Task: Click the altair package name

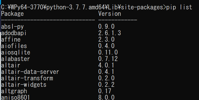Action: pyautogui.click(x=11, y=65)
